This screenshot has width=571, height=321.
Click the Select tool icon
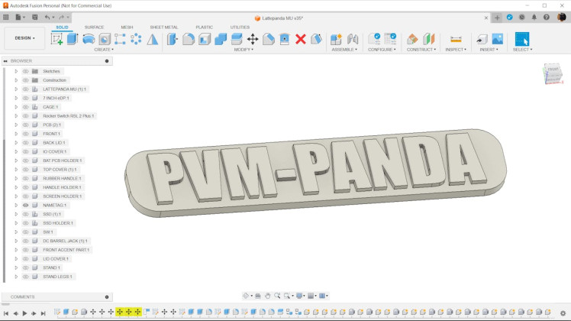522,39
